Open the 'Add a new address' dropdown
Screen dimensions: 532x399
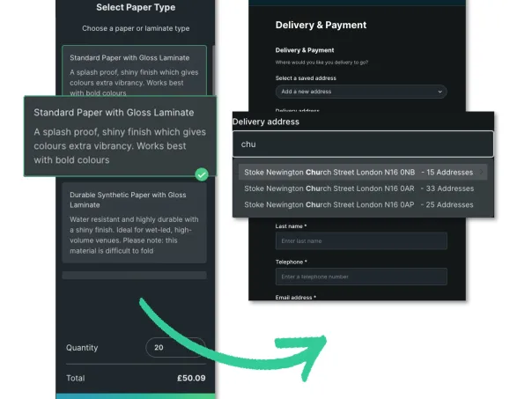360,92
